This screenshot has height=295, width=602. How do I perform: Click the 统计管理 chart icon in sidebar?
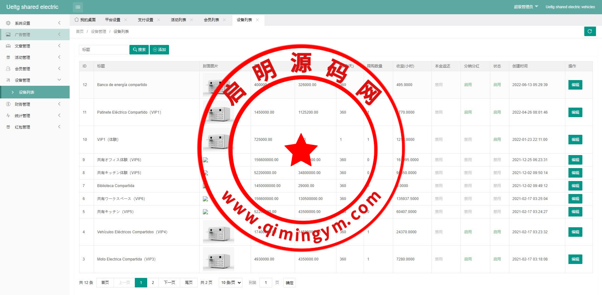pyautogui.click(x=8, y=116)
